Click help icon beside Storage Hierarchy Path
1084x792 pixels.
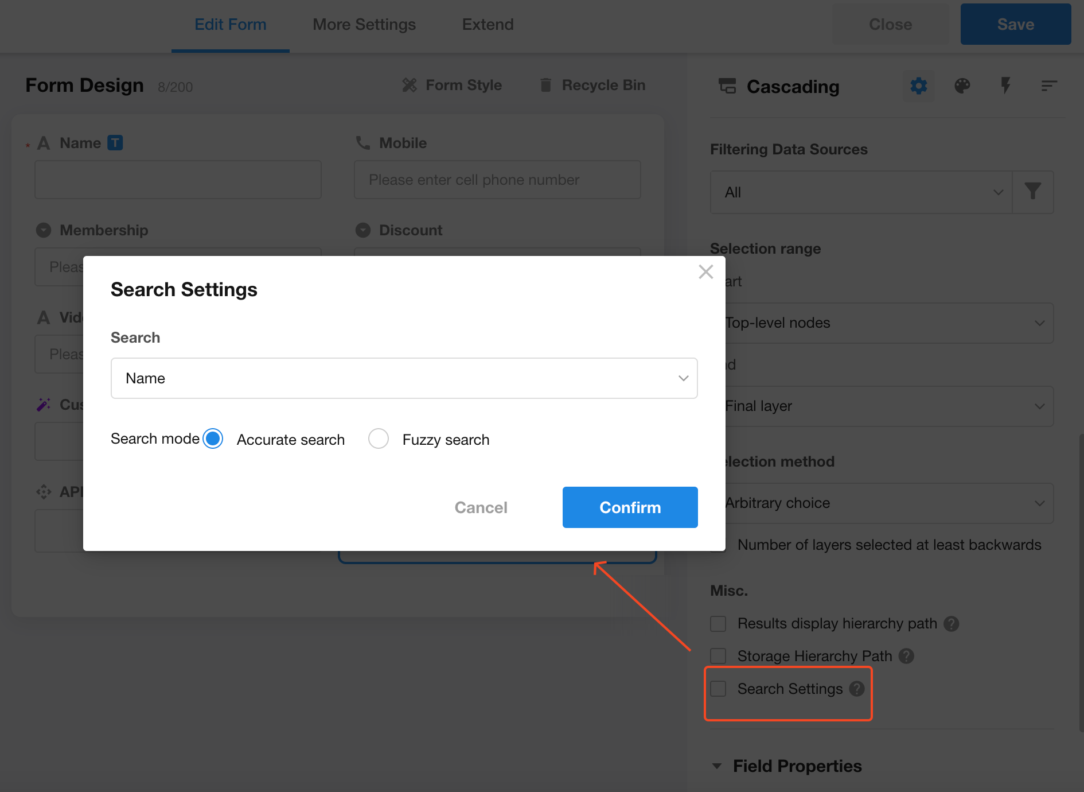(906, 656)
